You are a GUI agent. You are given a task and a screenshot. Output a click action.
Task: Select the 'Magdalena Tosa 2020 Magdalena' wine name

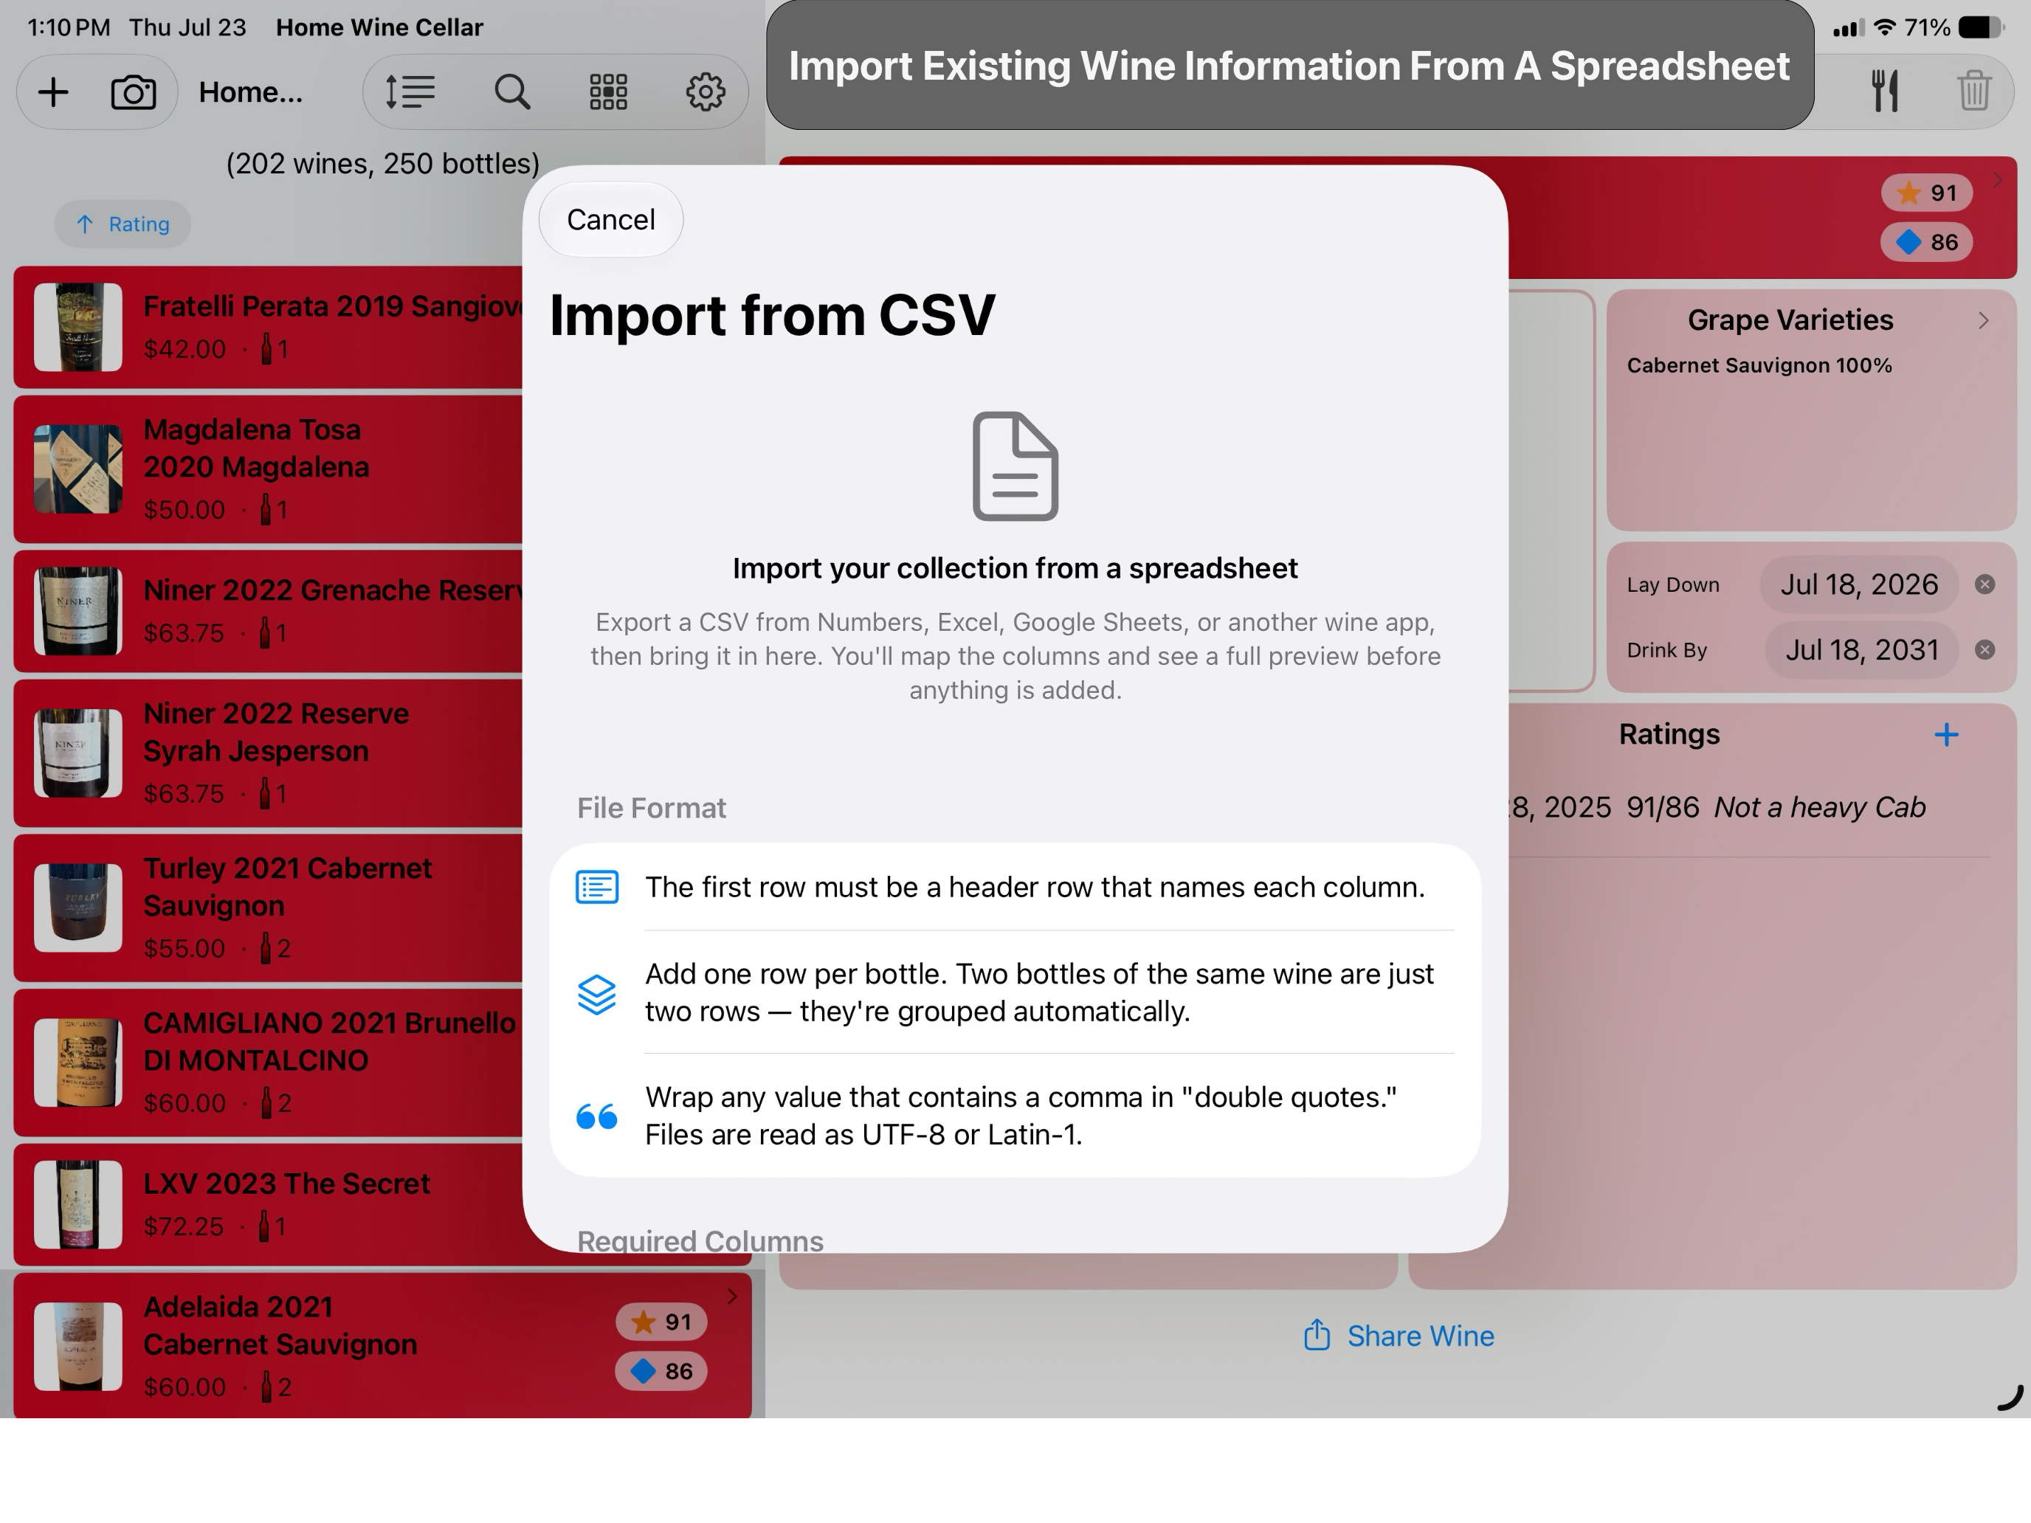tap(256, 448)
